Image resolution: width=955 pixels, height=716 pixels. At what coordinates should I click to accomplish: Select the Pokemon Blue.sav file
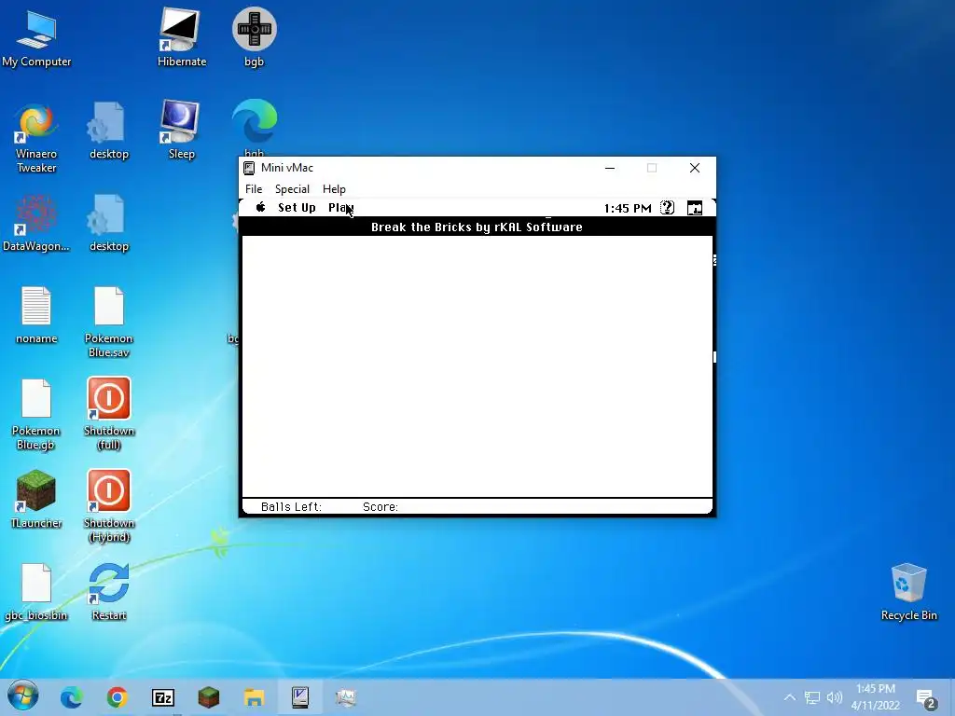(109, 323)
